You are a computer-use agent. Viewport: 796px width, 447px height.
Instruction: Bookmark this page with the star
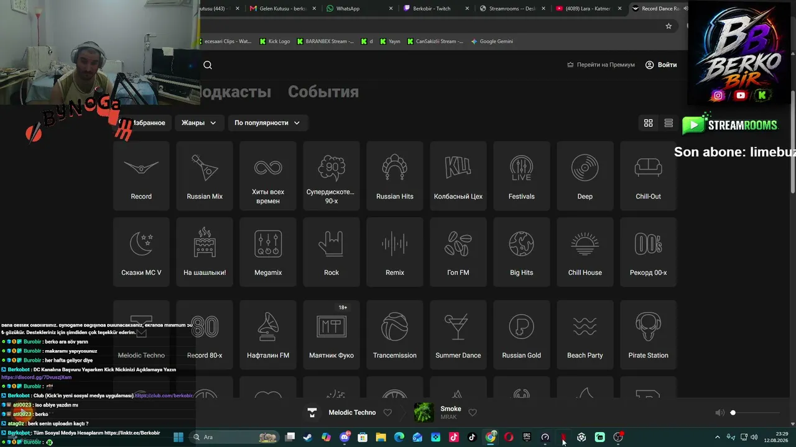pyautogui.click(x=669, y=26)
